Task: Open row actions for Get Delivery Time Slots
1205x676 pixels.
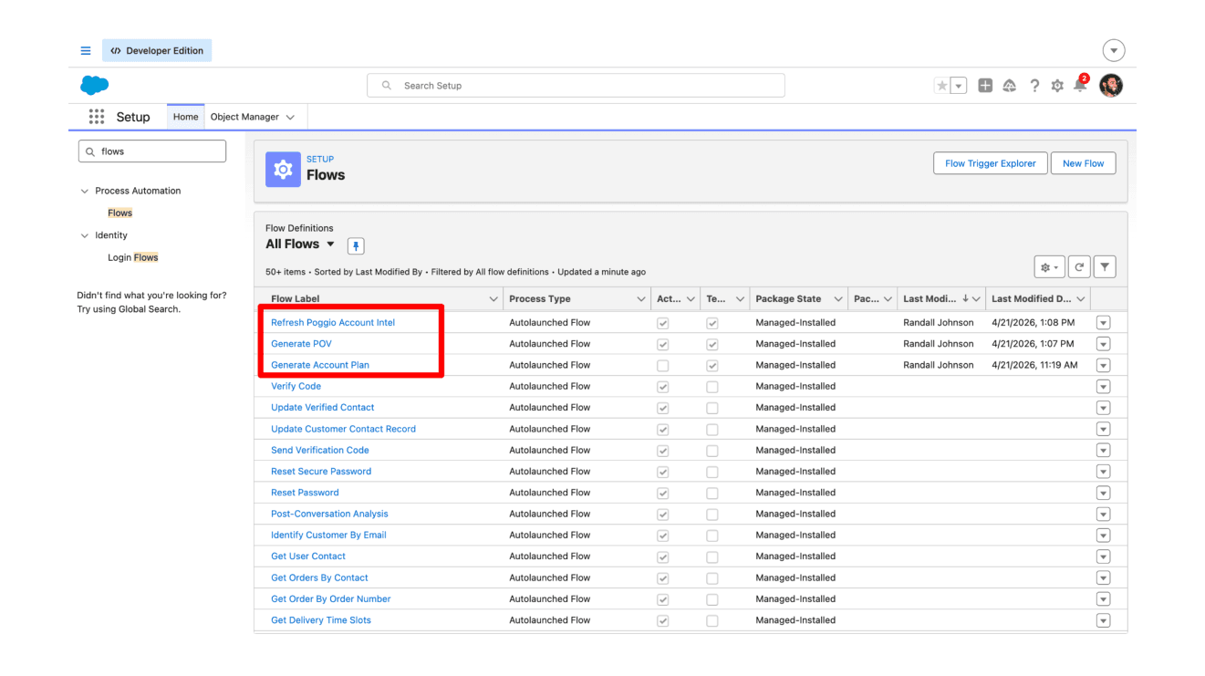Action: point(1103,620)
